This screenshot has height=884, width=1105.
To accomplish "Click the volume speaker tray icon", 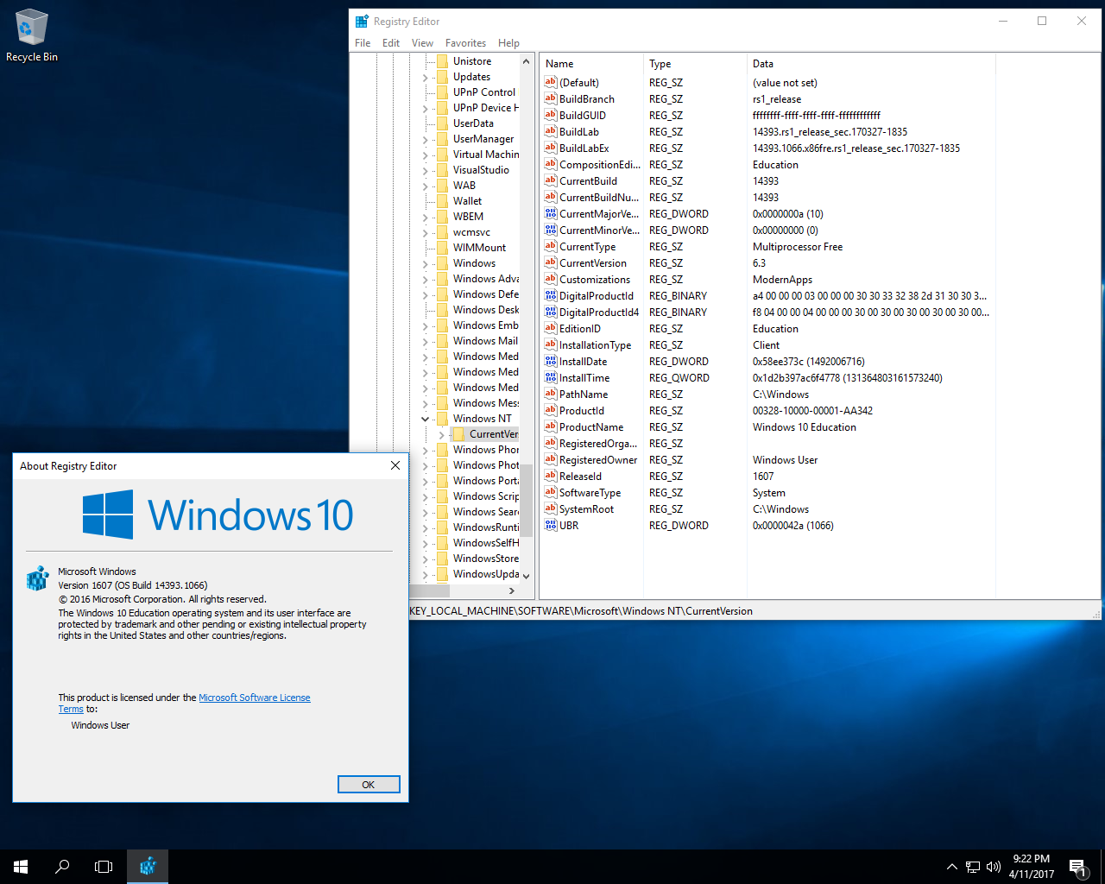I will [994, 867].
